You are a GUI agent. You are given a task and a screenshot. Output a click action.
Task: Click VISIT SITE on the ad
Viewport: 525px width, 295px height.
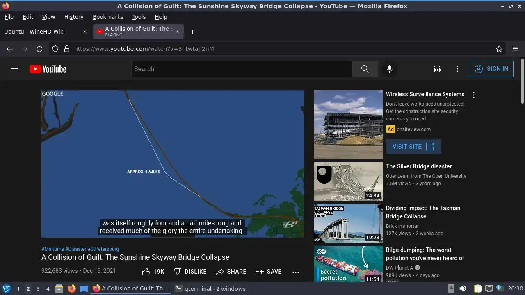413,147
